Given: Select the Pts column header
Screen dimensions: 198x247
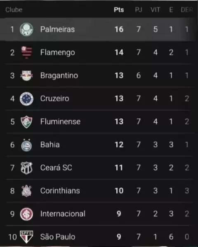Looking at the screenshot, I should tap(119, 10).
